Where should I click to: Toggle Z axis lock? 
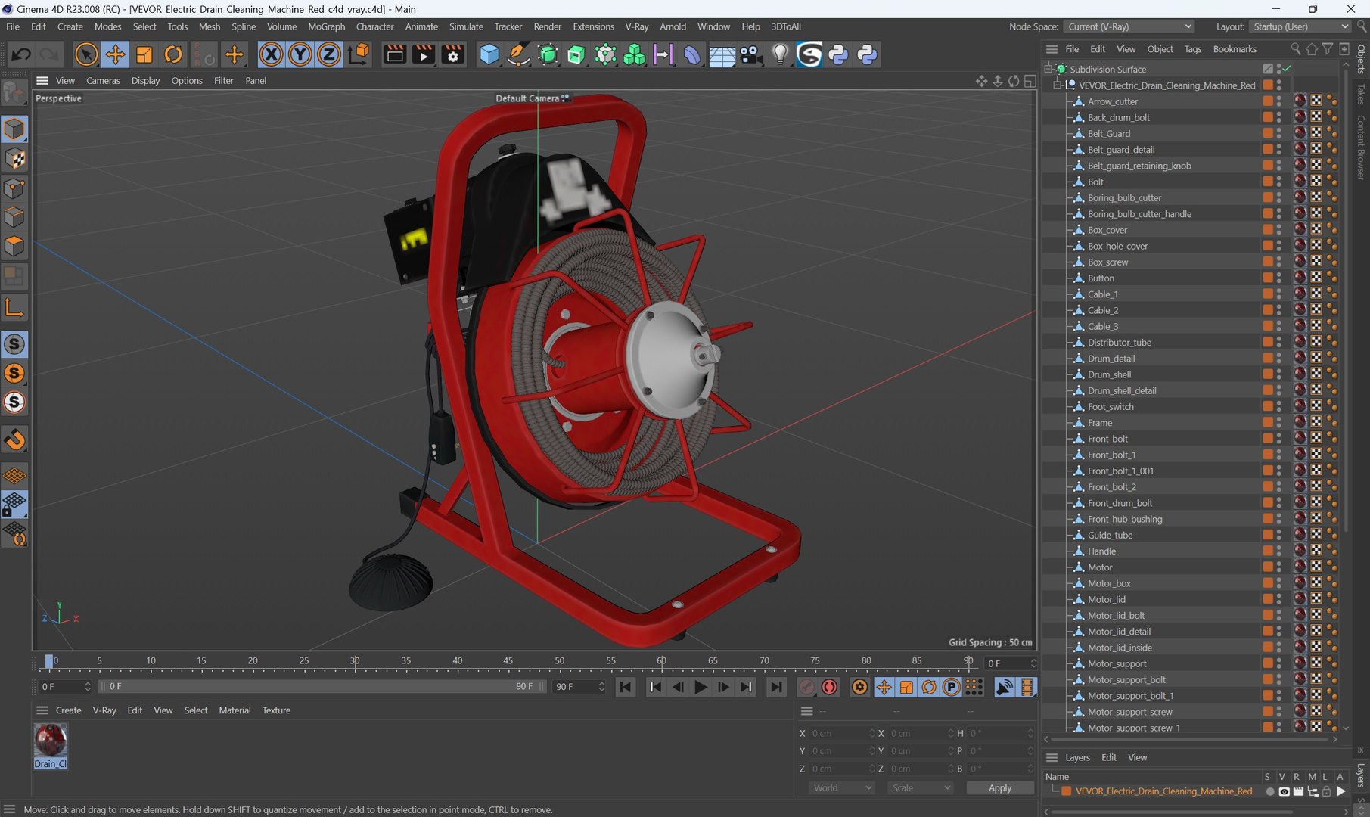click(329, 54)
